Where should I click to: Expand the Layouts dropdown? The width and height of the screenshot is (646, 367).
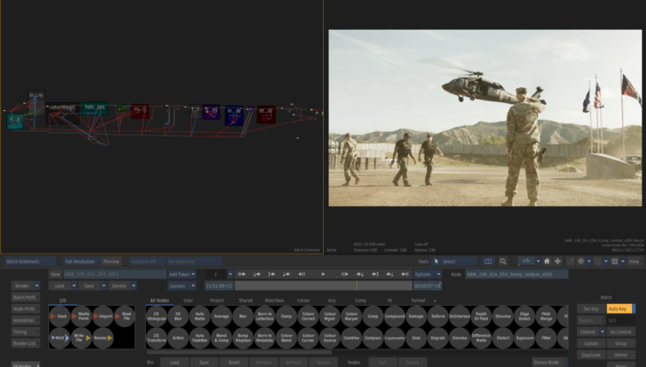tap(182, 286)
